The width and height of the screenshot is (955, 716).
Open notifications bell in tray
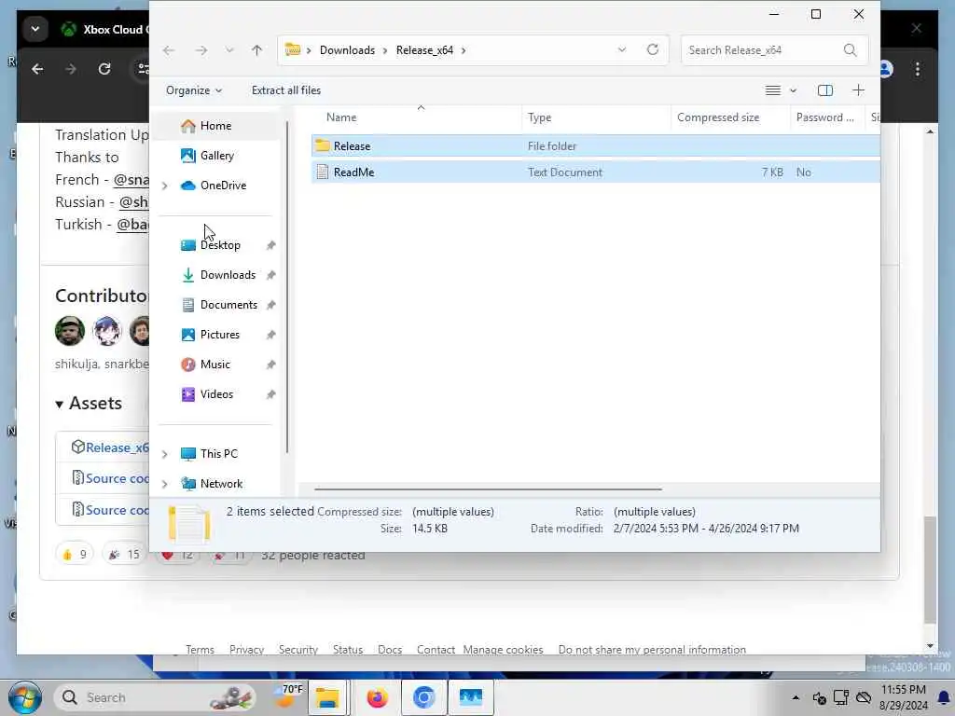(944, 697)
